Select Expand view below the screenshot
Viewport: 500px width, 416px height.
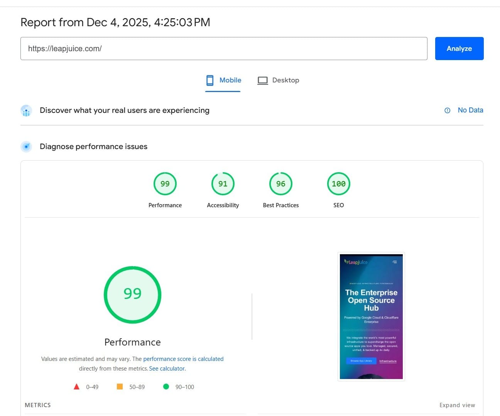[x=457, y=405]
